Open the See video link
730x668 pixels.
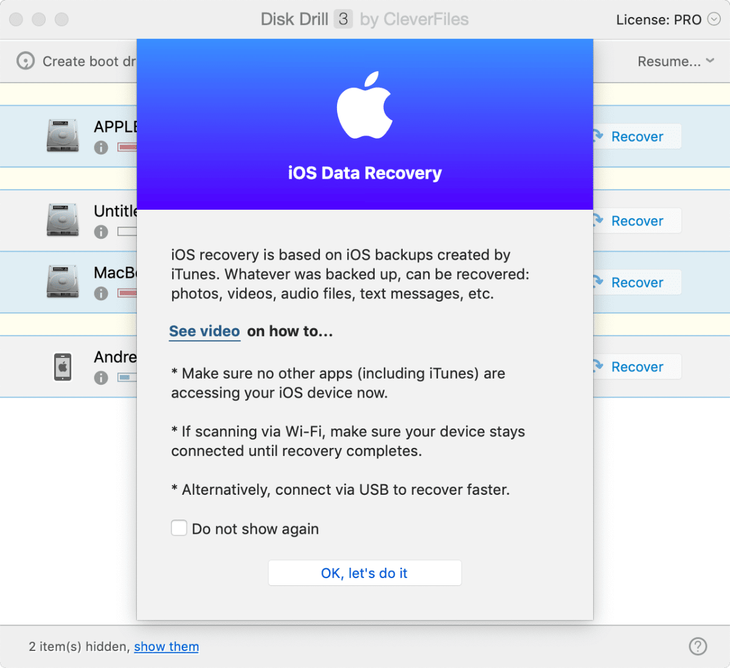point(204,331)
